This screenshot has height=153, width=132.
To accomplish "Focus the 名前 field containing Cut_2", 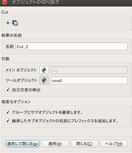I will tap(71, 46).
